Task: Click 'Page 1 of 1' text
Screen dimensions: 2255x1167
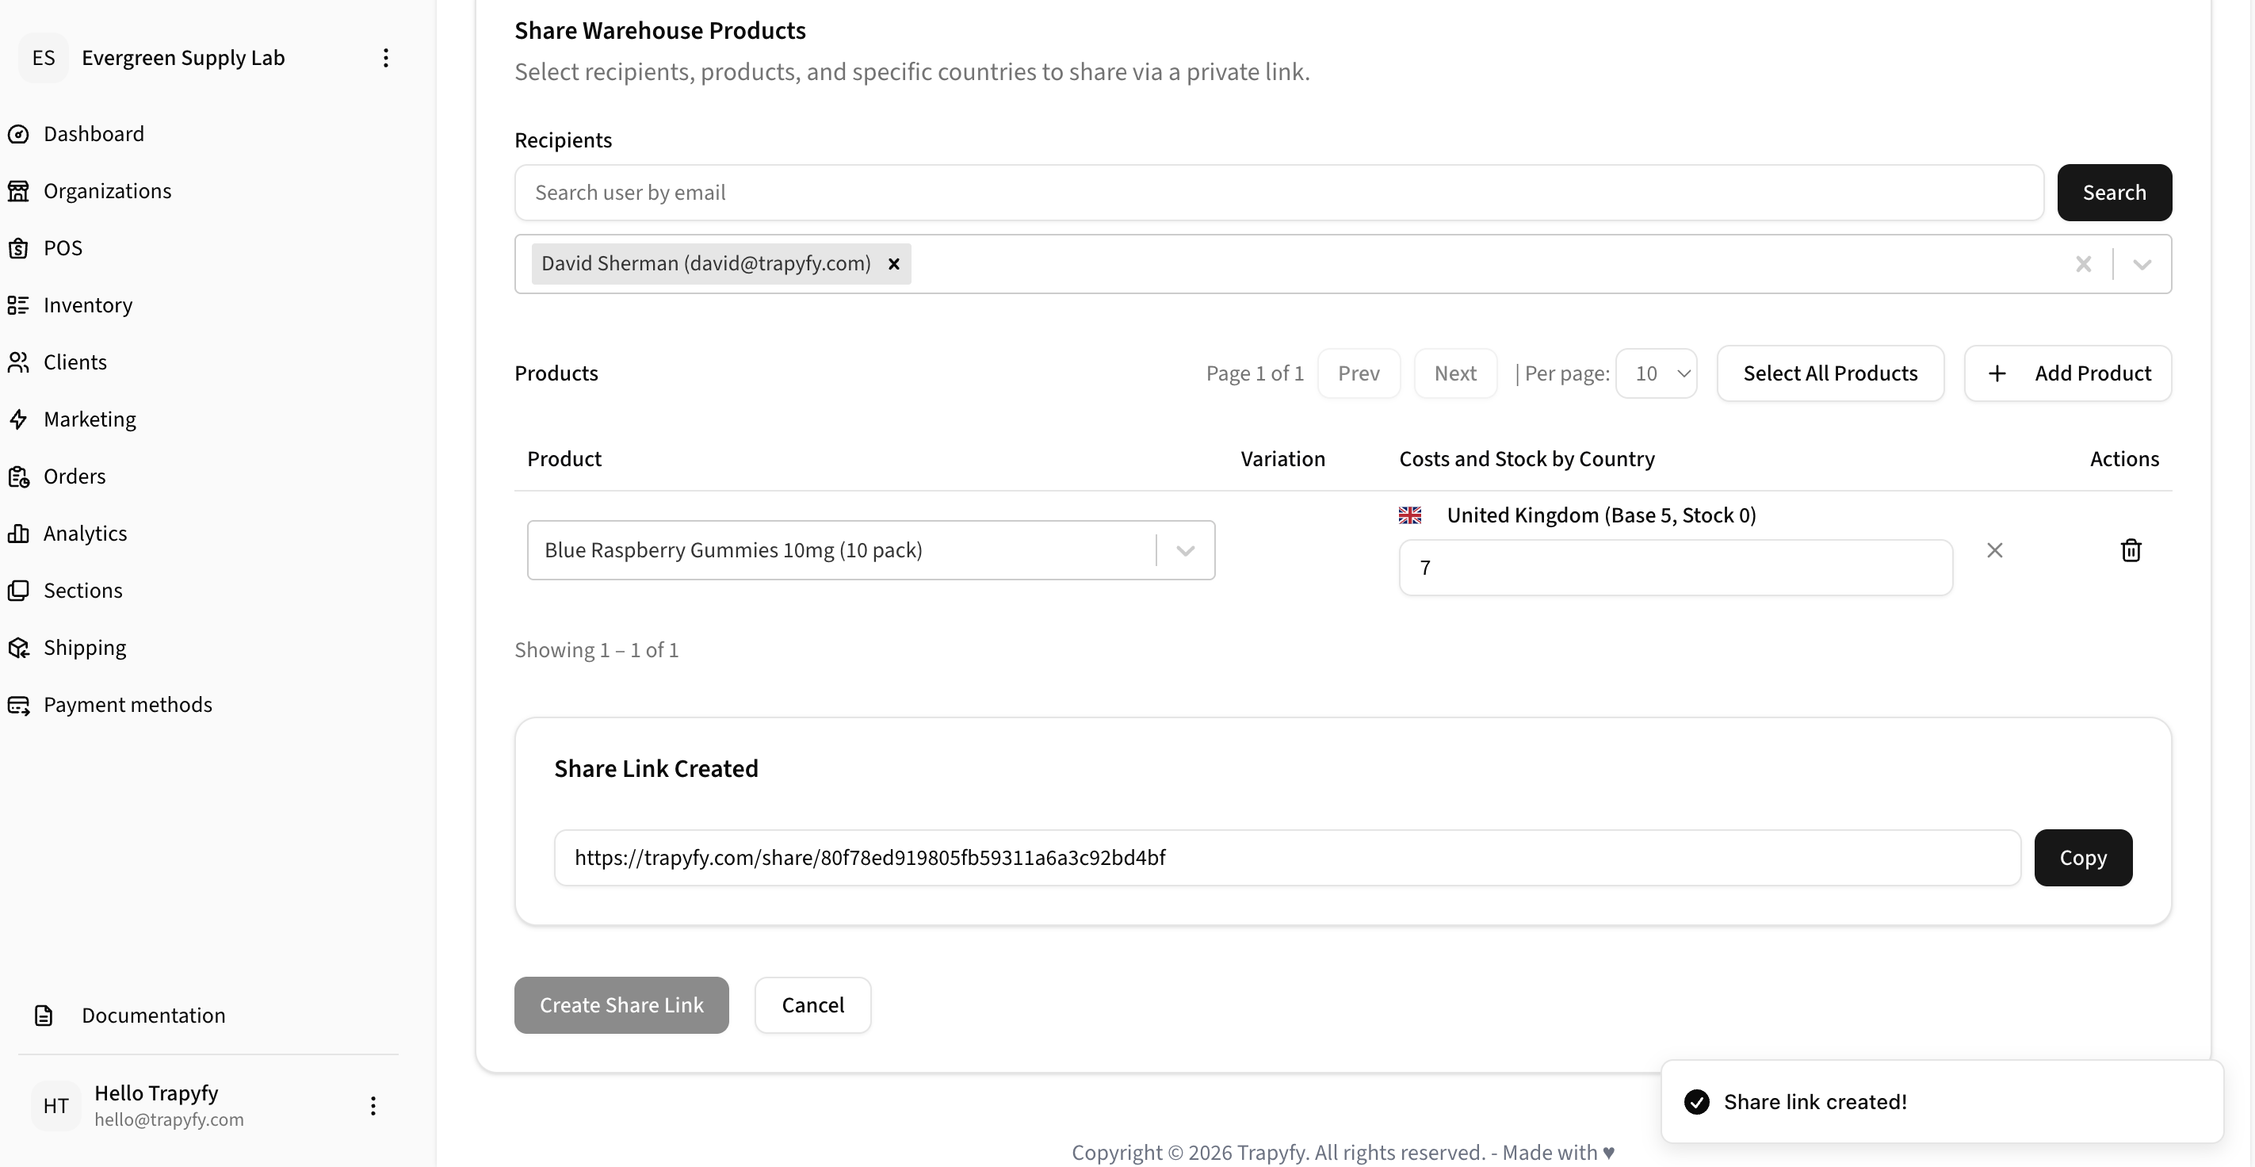Action: coord(1255,374)
